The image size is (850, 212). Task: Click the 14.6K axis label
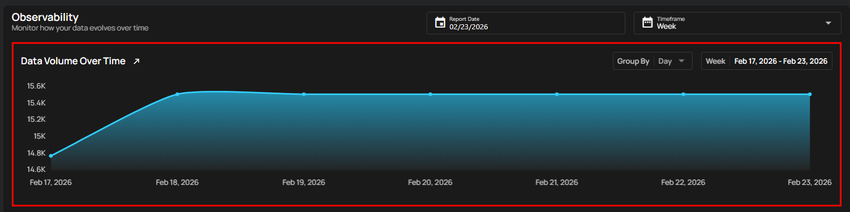(36, 169)
